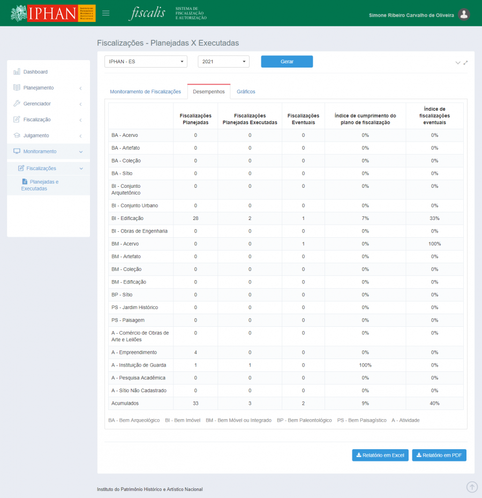Screen dimensions: 482x498
Task: Open Planejadas e Executadas sidebar item
Action: (41, 185)
